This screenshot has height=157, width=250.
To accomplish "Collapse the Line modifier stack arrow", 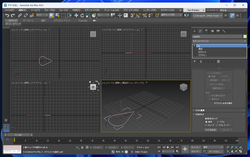I will click(194, 46).
